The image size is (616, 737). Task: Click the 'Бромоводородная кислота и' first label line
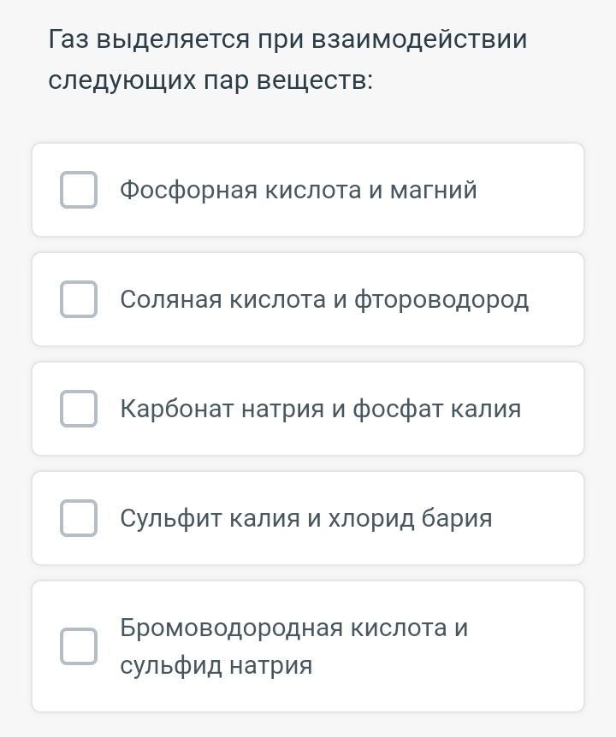pos(293,628)
